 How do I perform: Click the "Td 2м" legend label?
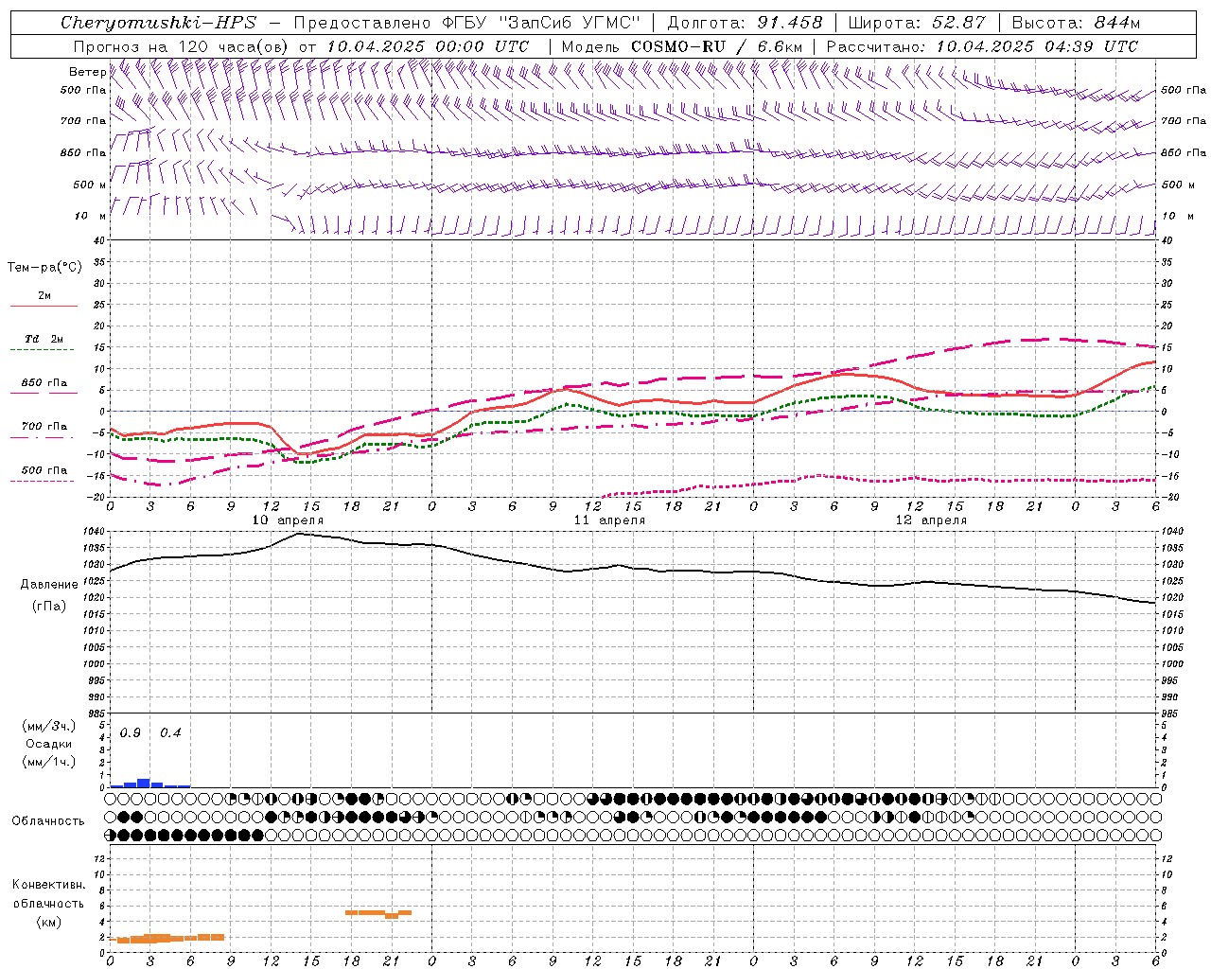[44, 339]
